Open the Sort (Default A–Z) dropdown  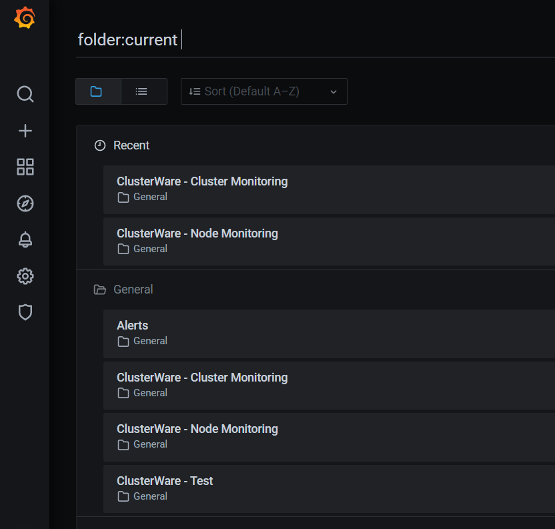(263, 91)
